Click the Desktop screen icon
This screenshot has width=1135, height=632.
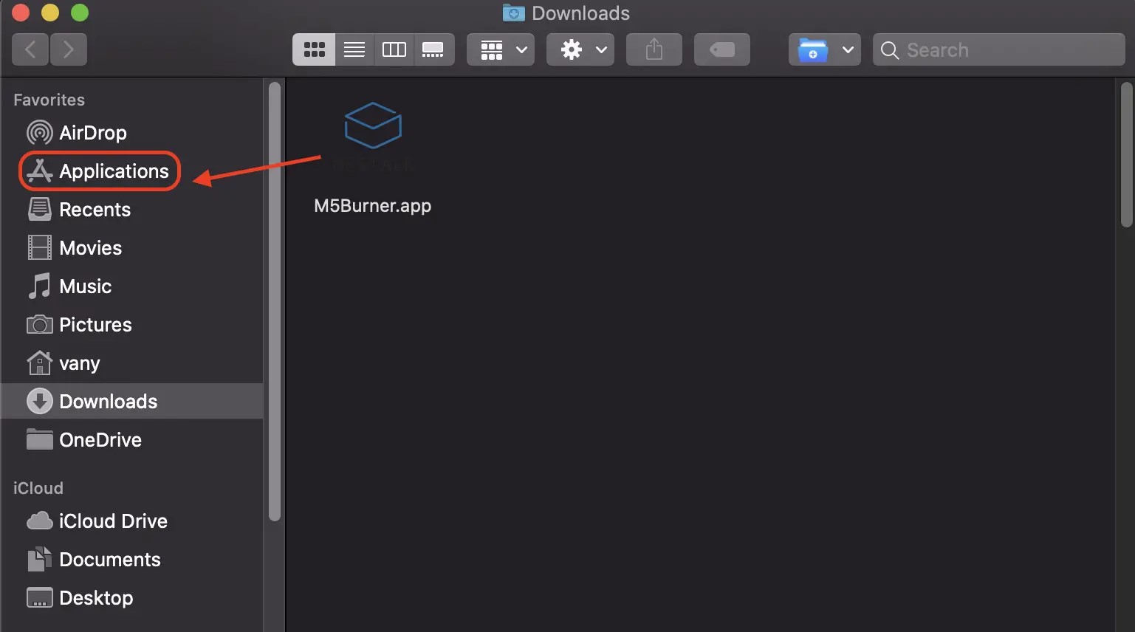[x=39, y=597]
